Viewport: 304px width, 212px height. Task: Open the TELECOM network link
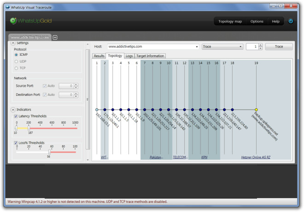click(180, 157)
